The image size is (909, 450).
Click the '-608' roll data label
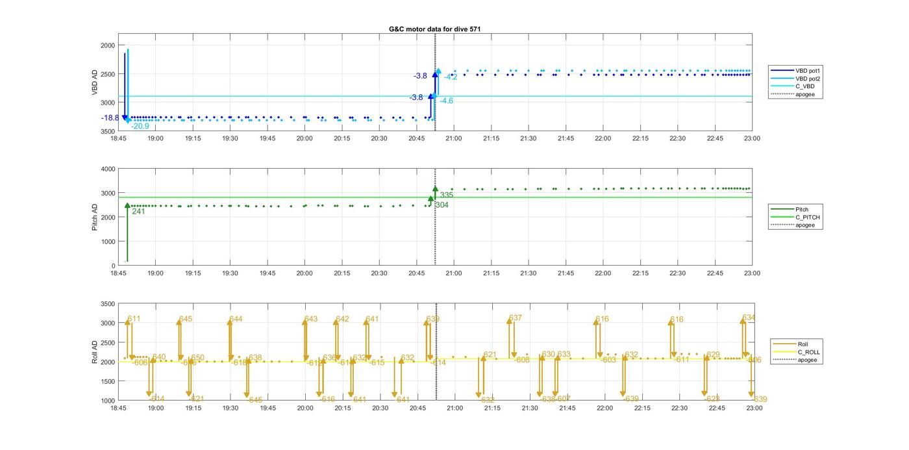tap(522, 360)
